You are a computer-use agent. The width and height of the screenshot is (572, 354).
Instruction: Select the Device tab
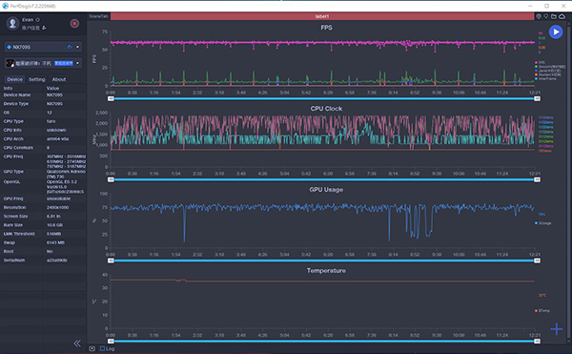(14, 79)
